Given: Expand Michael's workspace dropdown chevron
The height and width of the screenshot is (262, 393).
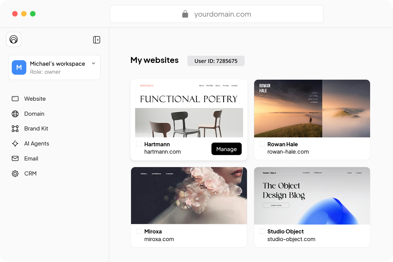Looking at the screenshot, I should point(94,64).
